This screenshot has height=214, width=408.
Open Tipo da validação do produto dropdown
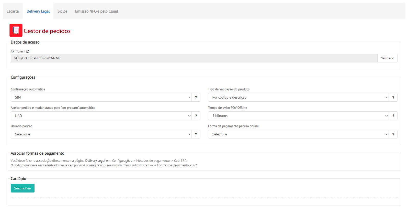(298, 97)
